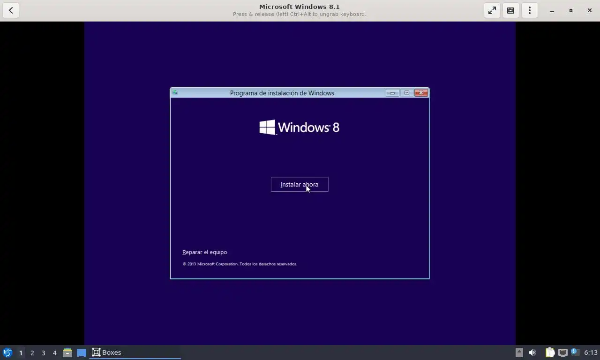Screen dimensions: 600x360
Task: Maximize the Boxes window
Action: coord(571,10)
